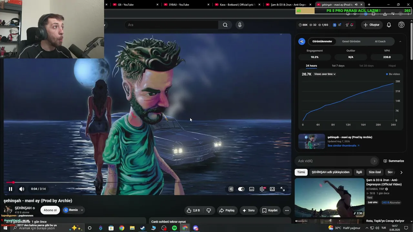The height and width of the screenshot is (232, 413).
Task: Open the YouTube notifications bell
Action: 389,25
